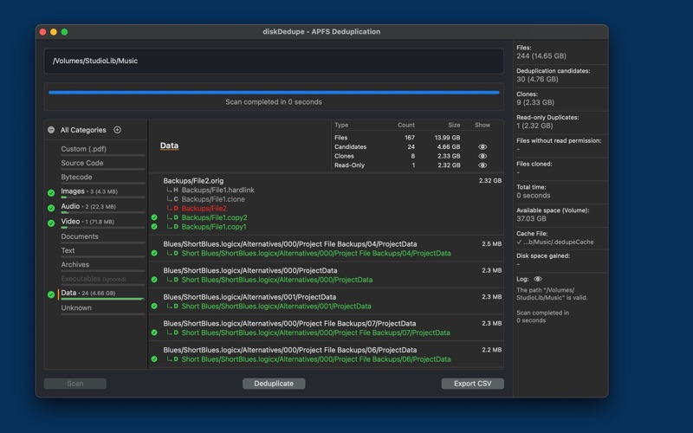Select the Archives category
Image resolution: width=693 pixels, height=433 pixels.
75,265
